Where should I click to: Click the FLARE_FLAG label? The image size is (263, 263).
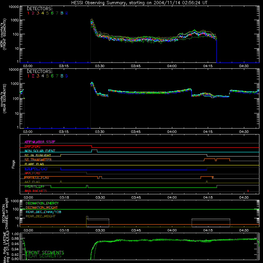[34, 164]
